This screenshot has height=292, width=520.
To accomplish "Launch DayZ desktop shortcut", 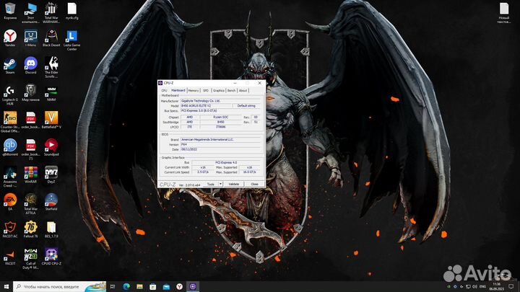I will tap(51, 174).
